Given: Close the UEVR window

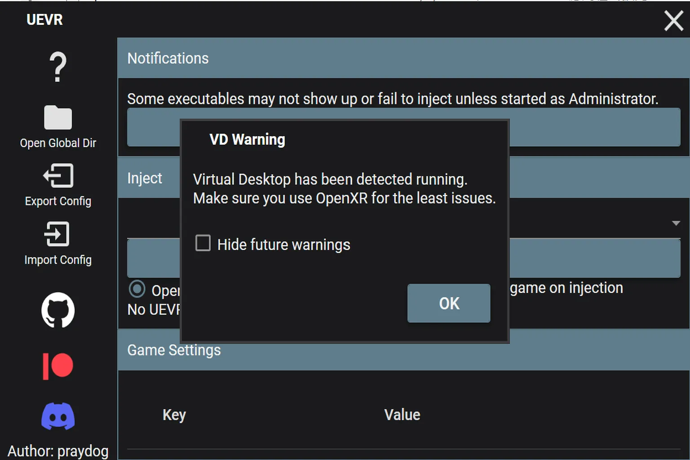Looking at the screenshot, I should click(x=674, y=21).
